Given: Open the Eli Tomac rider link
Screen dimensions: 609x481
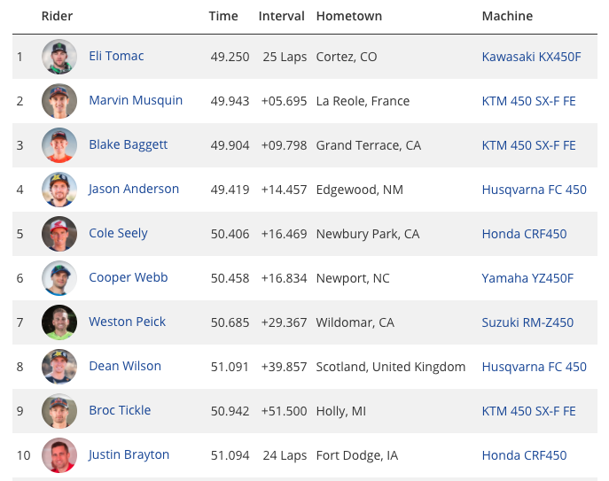Looking at the screenshot, I should coord(116,56).
